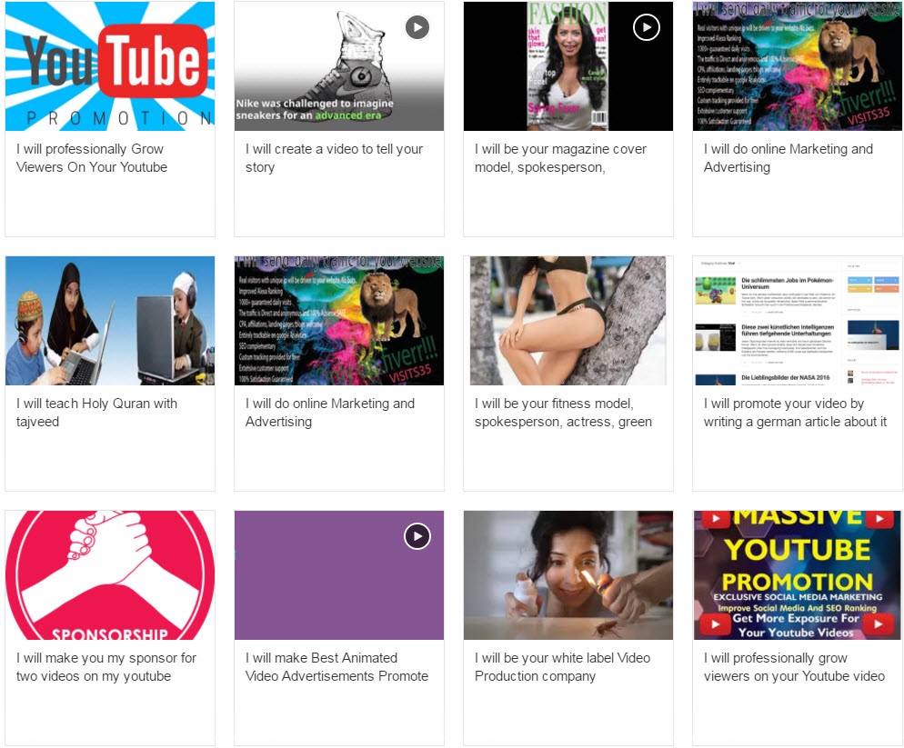Play the magazine cover model video
The image size is (904, 748).
tap(646, 27)
